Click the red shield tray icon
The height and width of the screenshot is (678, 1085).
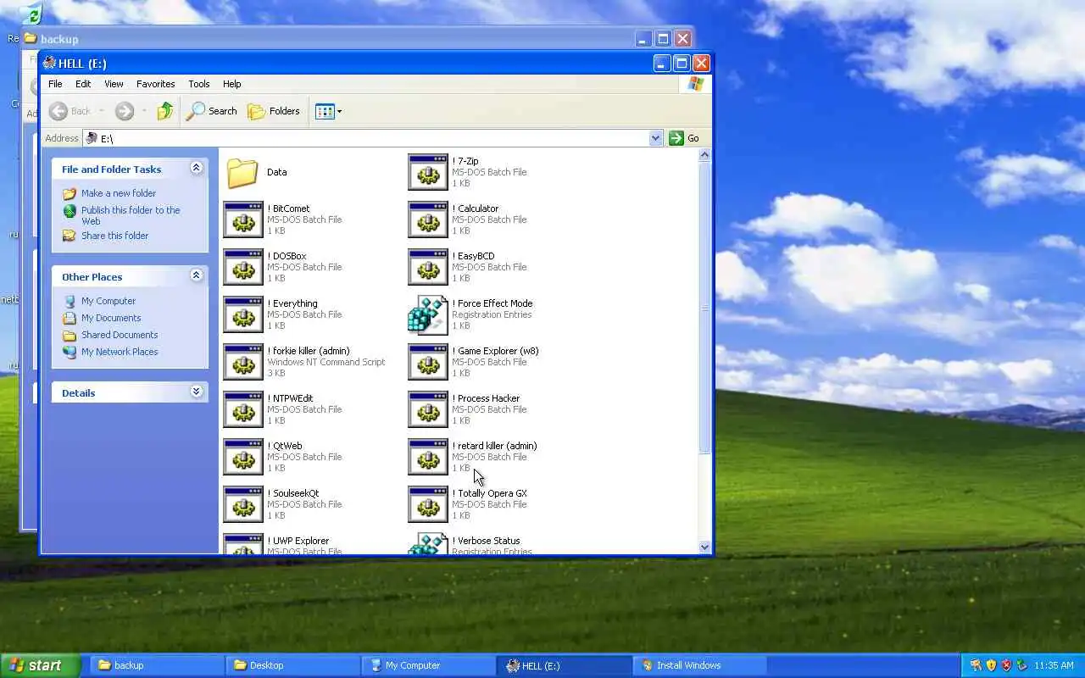[x=1006, y=665]
